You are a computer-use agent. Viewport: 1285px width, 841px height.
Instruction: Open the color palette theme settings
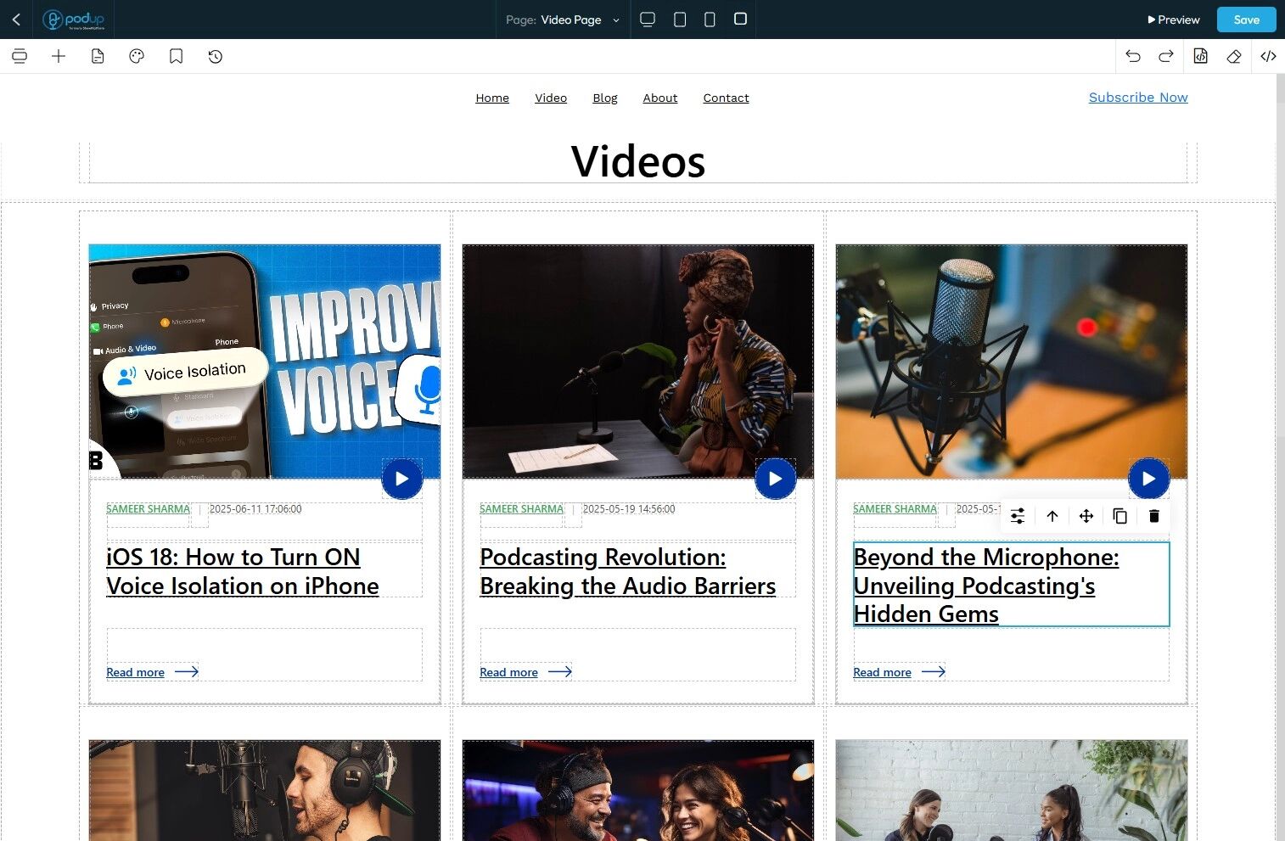click(137, 57)
